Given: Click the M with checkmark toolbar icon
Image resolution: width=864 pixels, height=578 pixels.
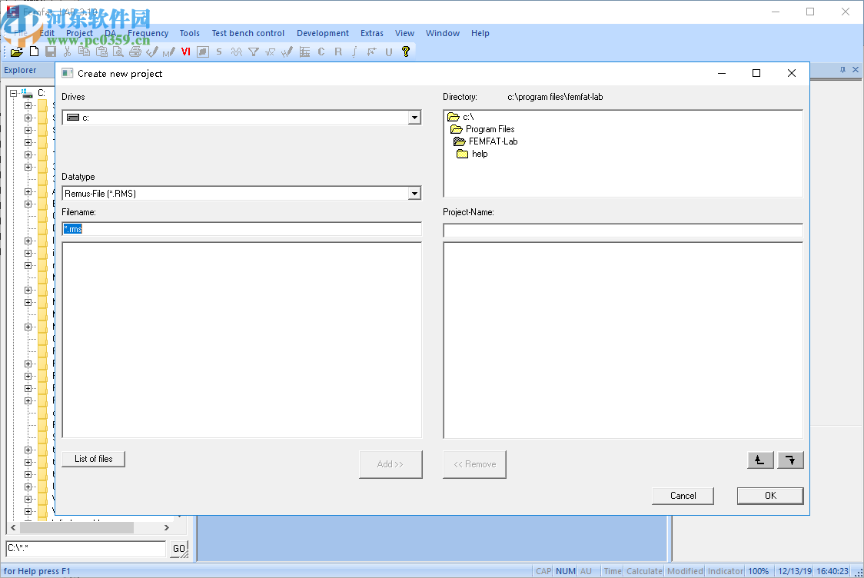Looking at the screenshot, I should pyautogui.click(x=168, y=51).
